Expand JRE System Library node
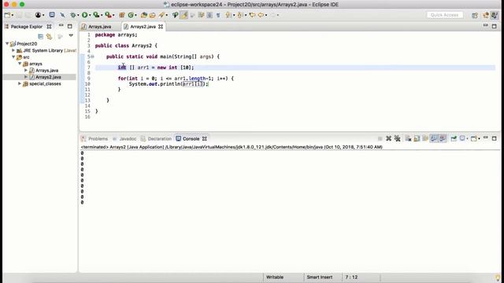Screen dimensions: 504x283 [x=13, y=50]
